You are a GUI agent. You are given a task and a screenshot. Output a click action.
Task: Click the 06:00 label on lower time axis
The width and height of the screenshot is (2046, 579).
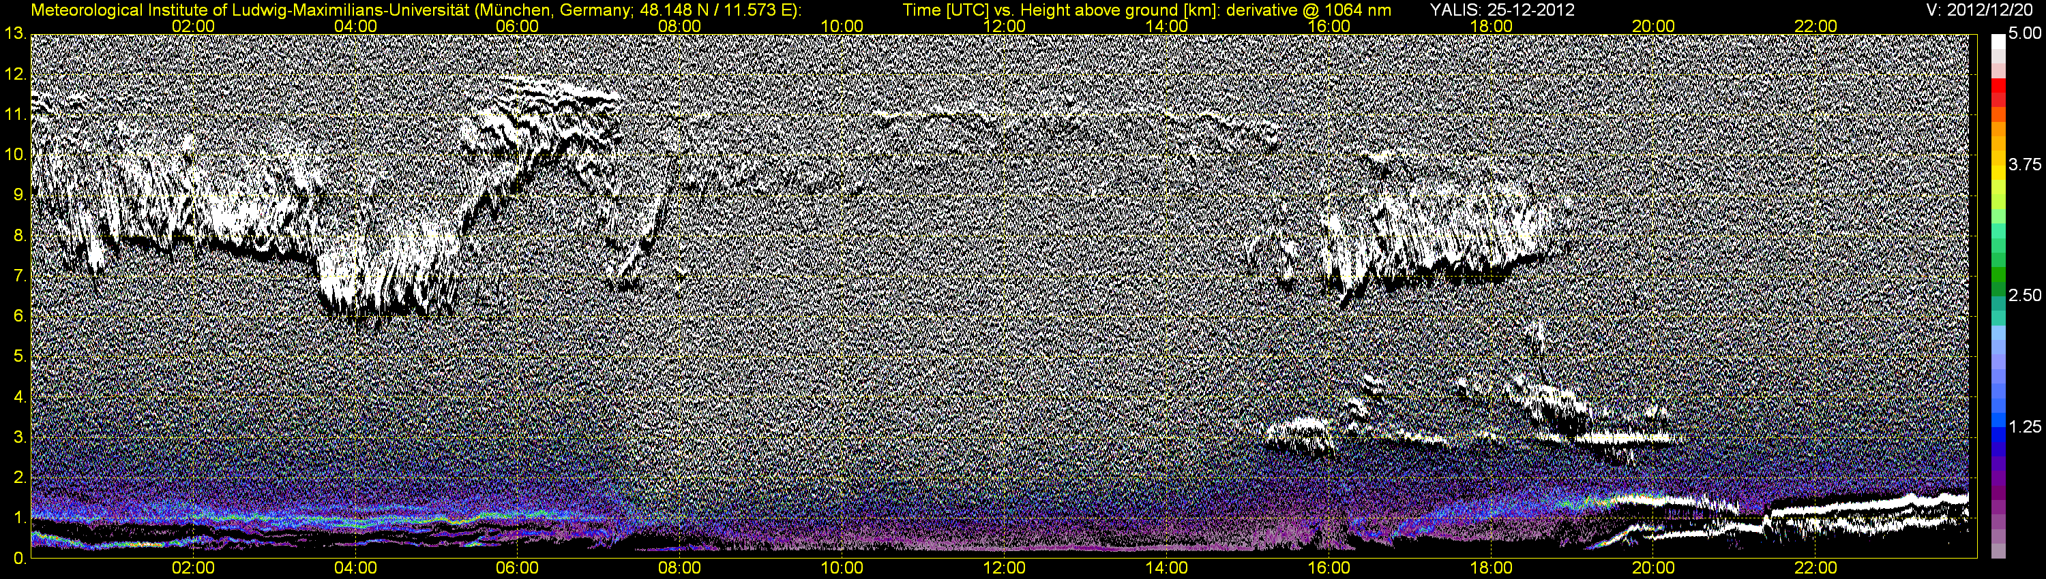point(517,569)
